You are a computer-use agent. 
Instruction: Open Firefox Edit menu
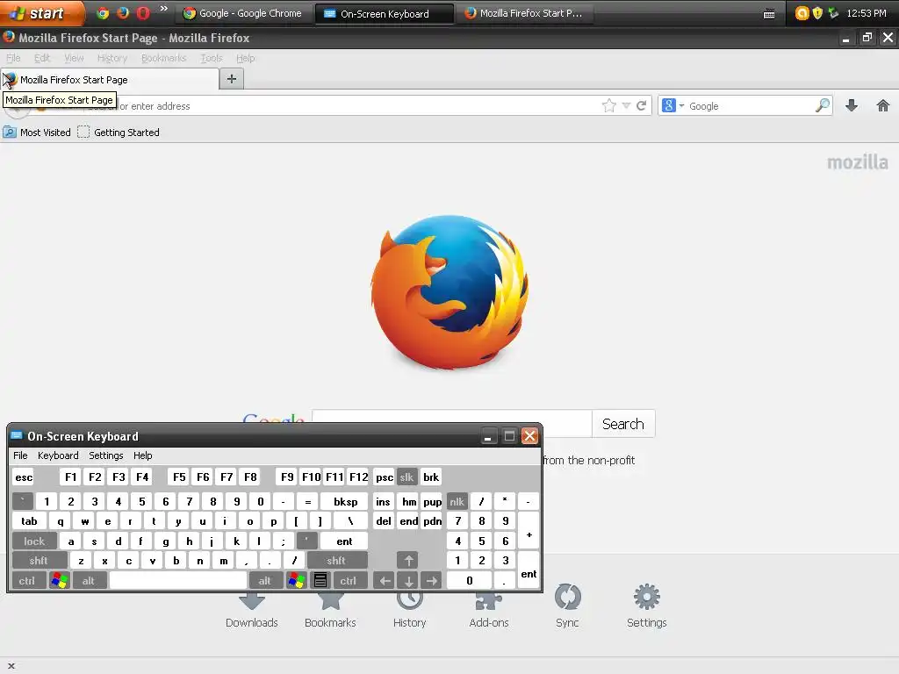click(42, 58)
